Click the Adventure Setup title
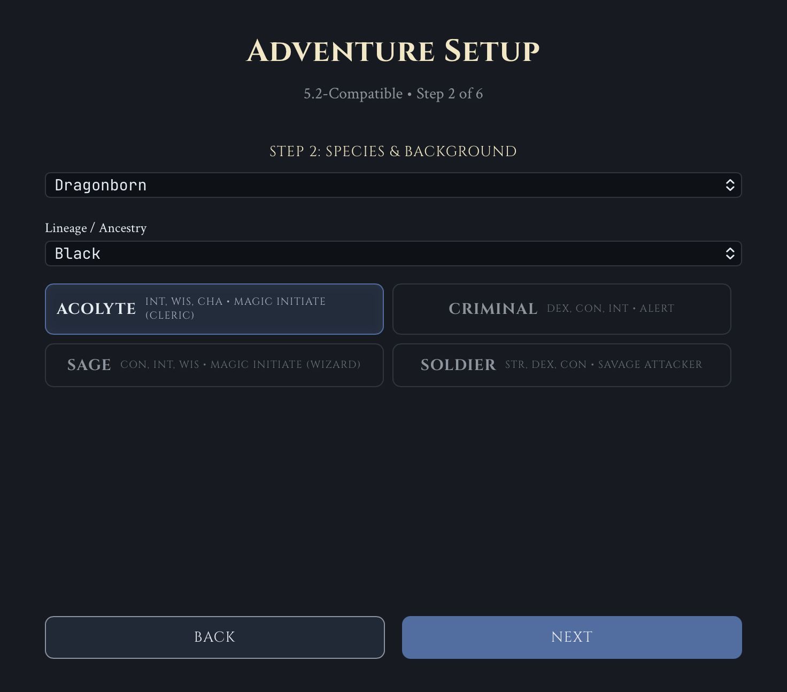 [x=393, y=51]
